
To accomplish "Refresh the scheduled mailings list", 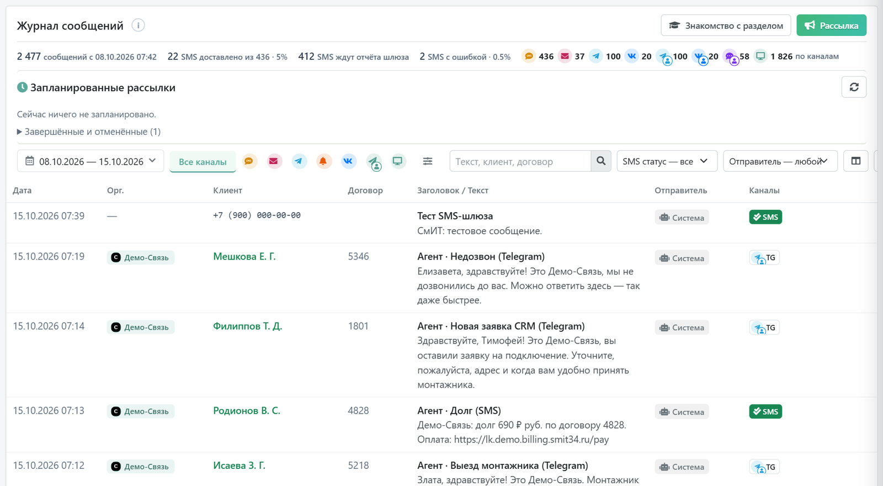I will coord(854,87).
